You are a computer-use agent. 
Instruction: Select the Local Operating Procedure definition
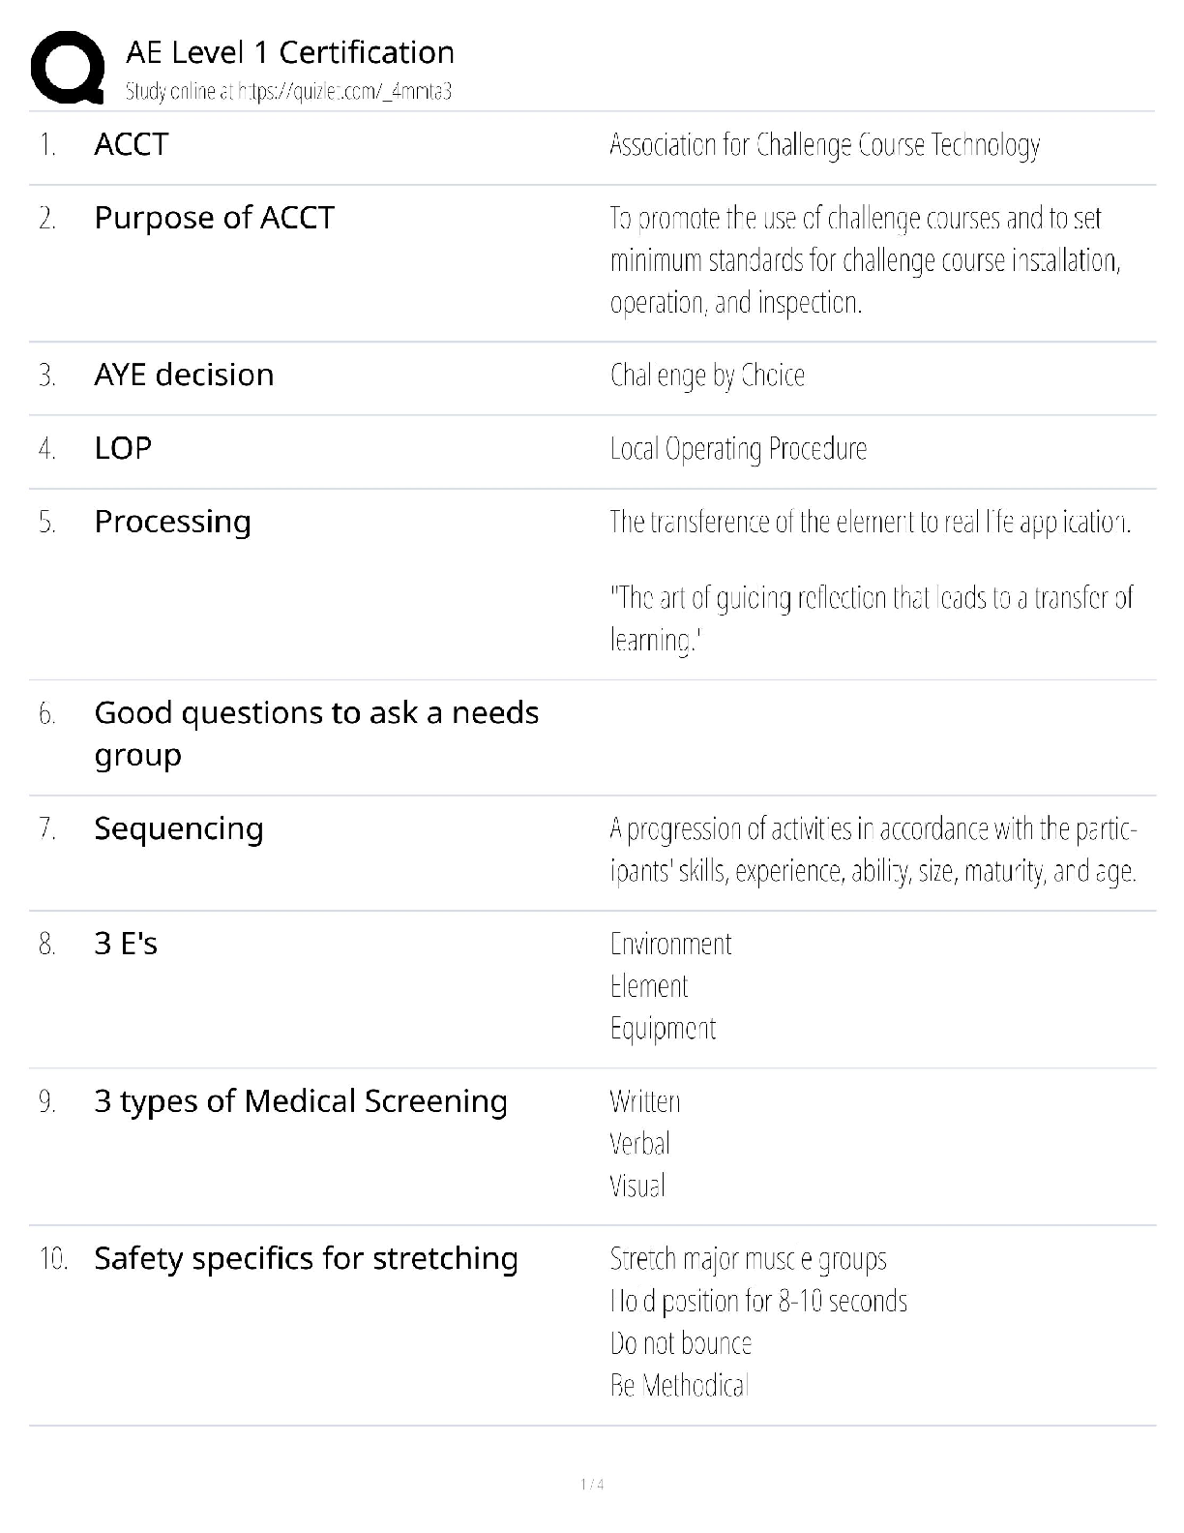point(738,449)
